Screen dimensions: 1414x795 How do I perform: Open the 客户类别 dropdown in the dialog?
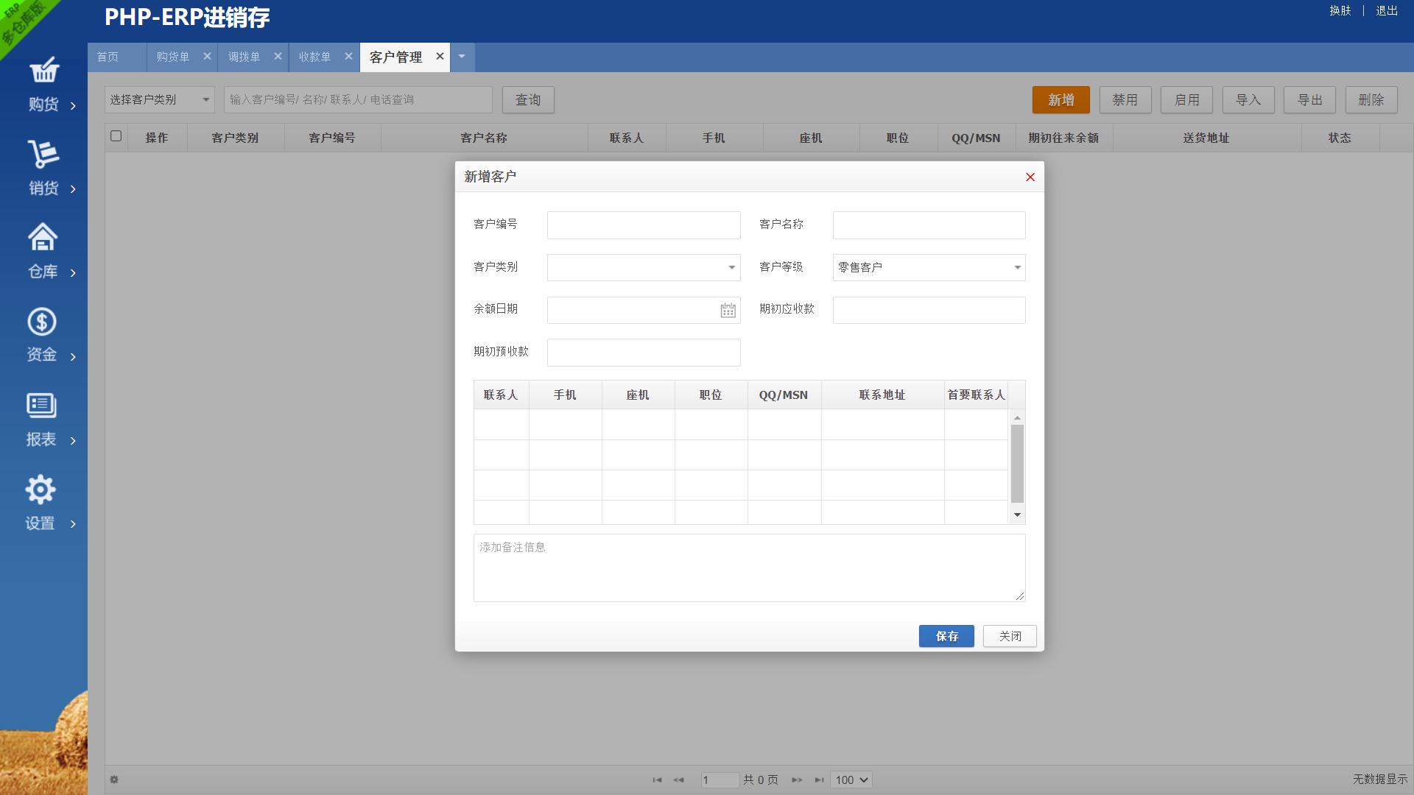tap(731, 267)
